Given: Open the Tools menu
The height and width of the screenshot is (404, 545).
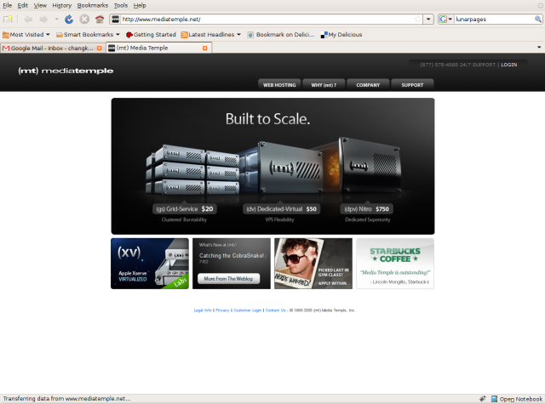Looking at the screenshot, I should pos(121,5).
